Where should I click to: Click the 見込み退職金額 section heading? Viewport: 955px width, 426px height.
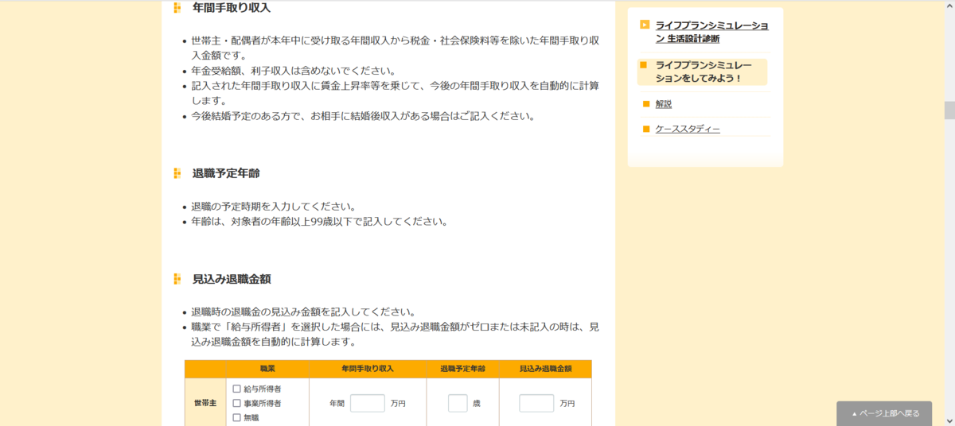(232, 280)
